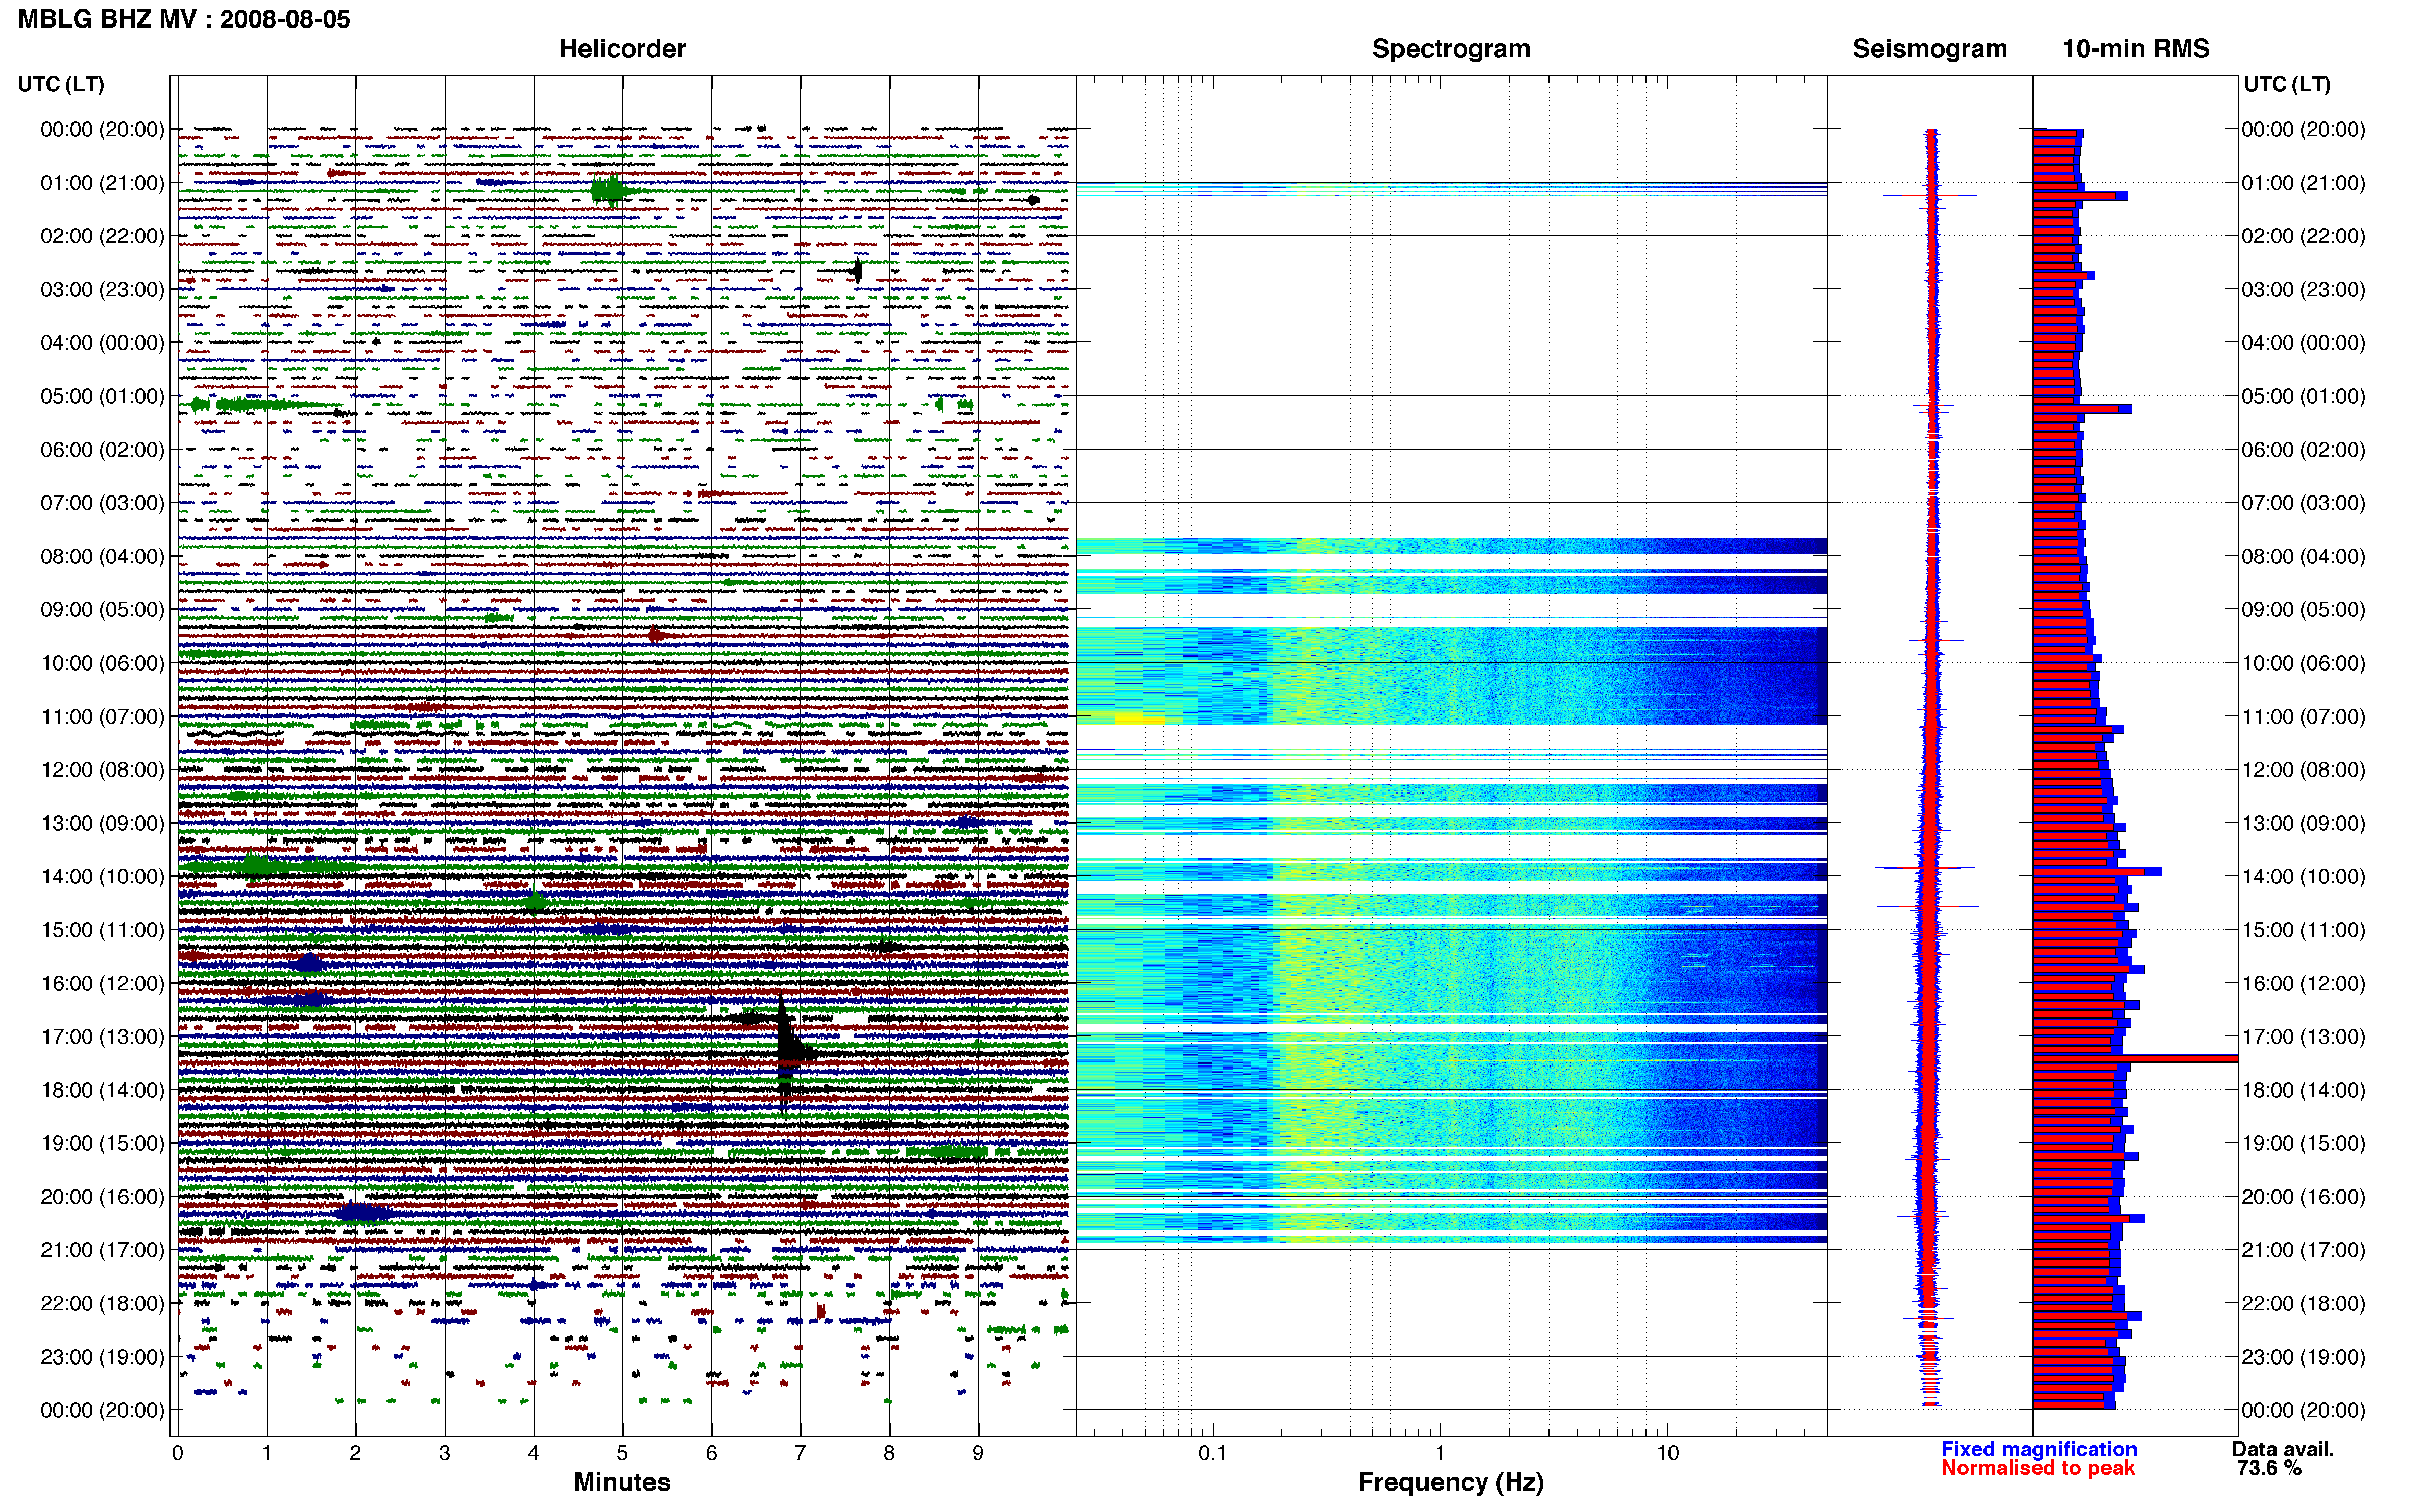Click left-axis time label 08:00 (04:00)
Image resolution: width=2420 pixels, height=1512 pixels.
(x=102, y=556)
